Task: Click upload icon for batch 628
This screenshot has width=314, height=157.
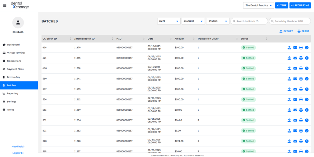Action: (x=289, y=48)
